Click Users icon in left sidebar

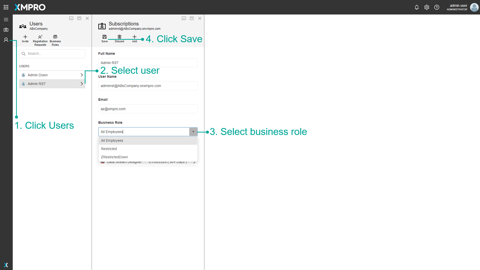[6, 40]
